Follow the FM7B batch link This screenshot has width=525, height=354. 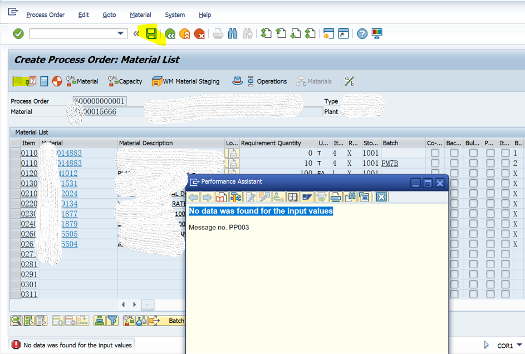point(391,163)
